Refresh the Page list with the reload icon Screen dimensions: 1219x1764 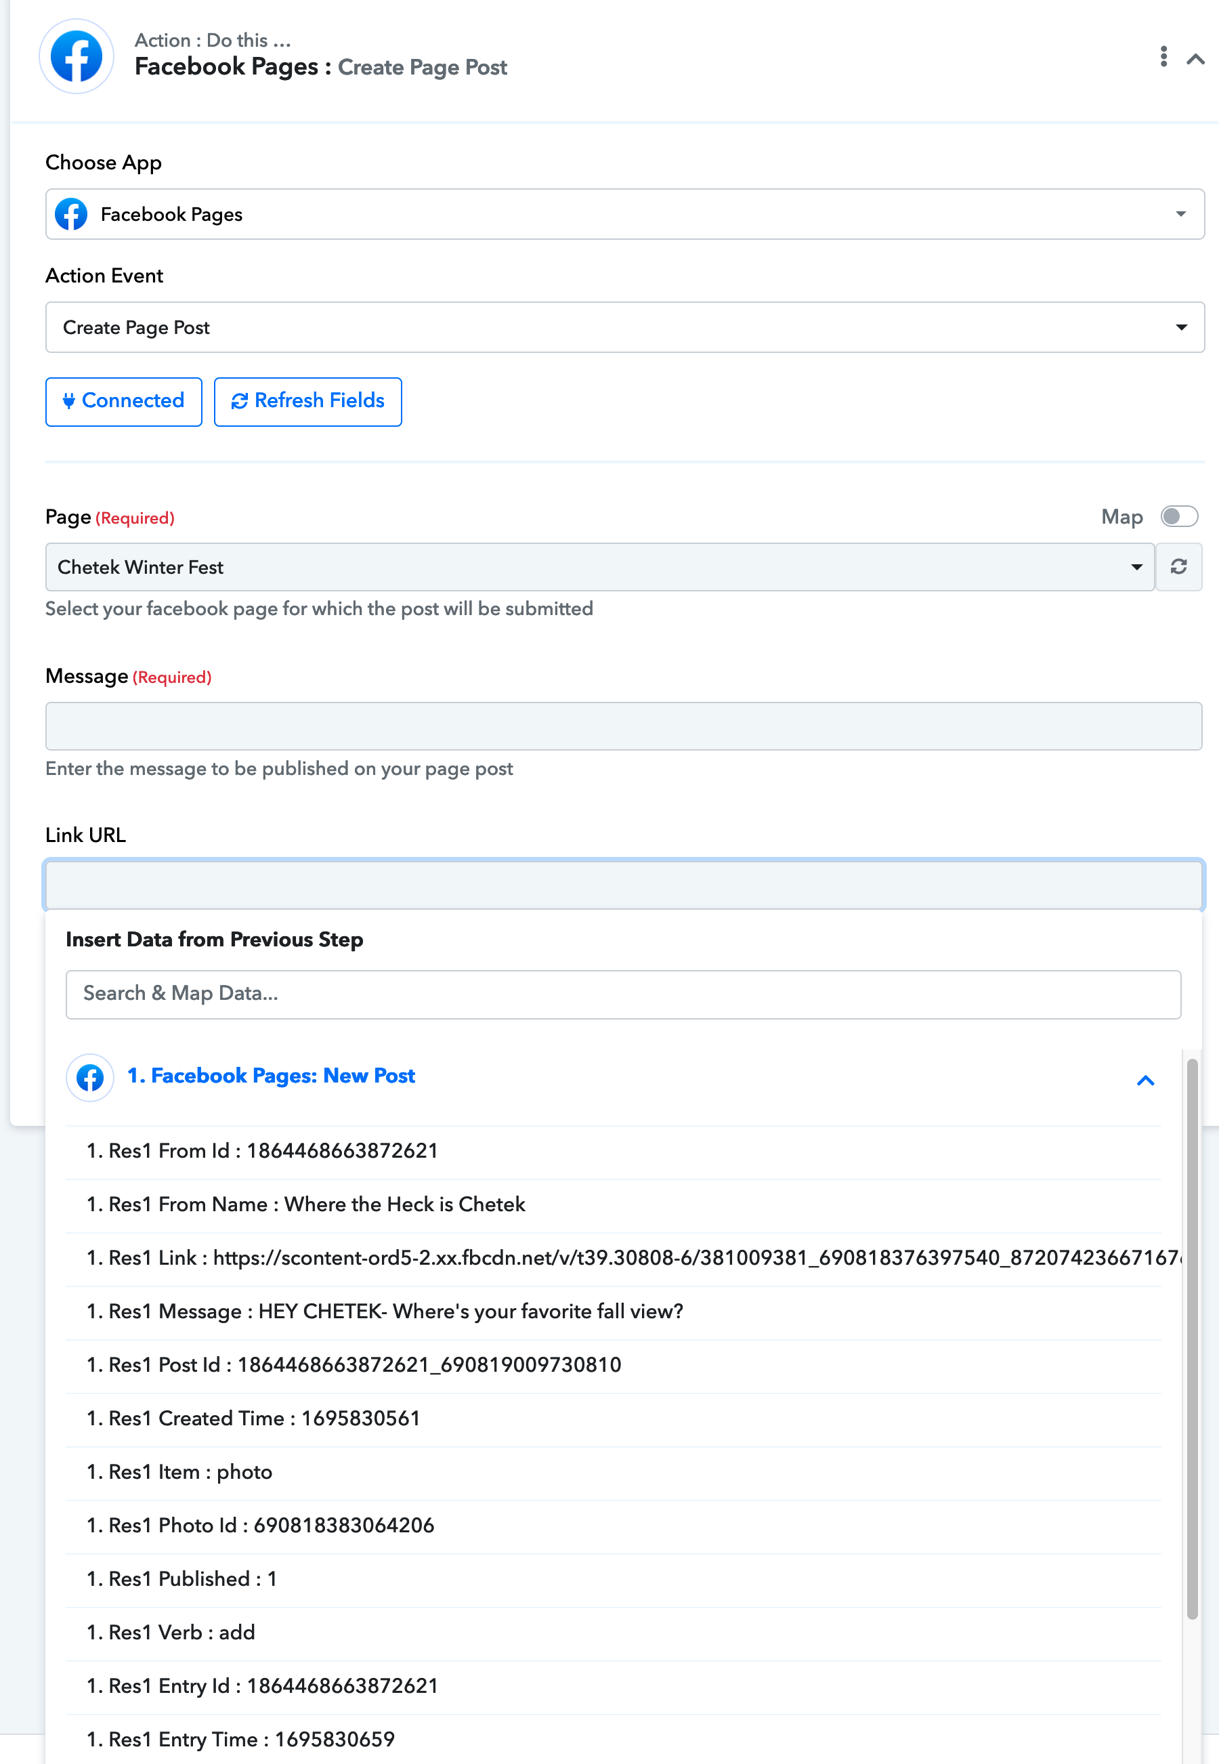tap(1178, 567)
